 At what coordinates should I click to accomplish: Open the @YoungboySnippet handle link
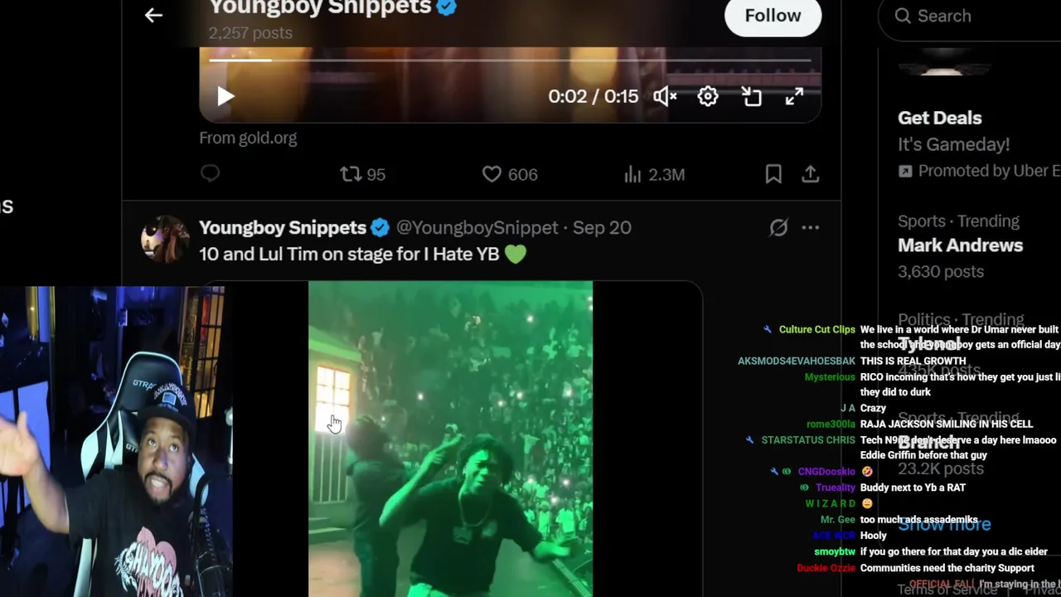point(477,227)
